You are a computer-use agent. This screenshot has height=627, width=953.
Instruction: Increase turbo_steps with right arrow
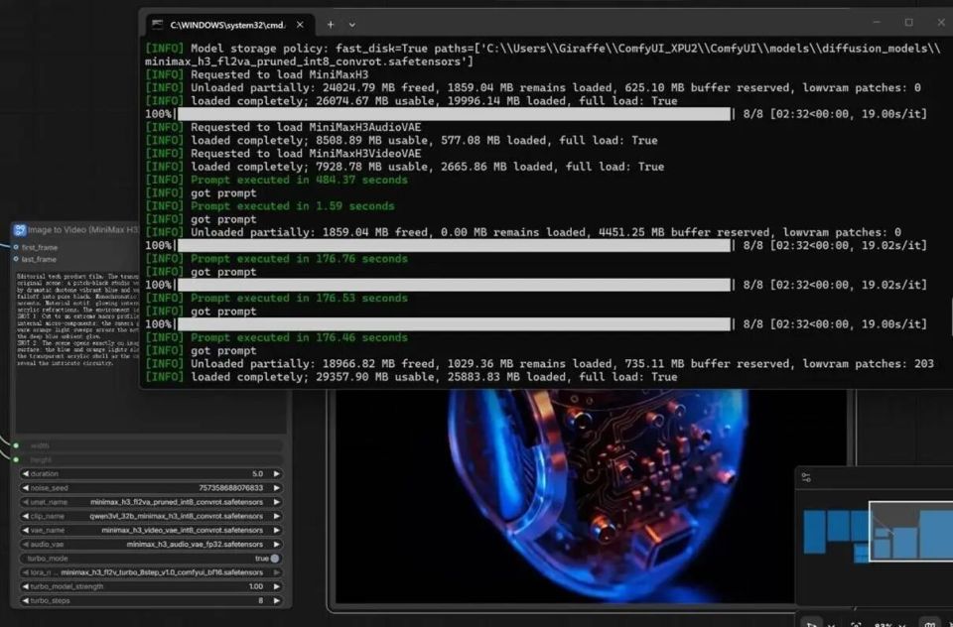click(277, 600)
